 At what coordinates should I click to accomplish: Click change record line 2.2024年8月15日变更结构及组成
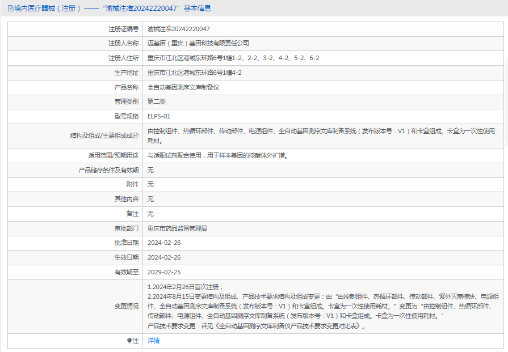pos(323,306)
